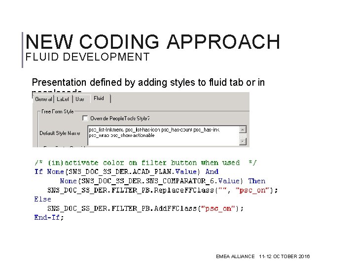Open the Label tab

63,99
